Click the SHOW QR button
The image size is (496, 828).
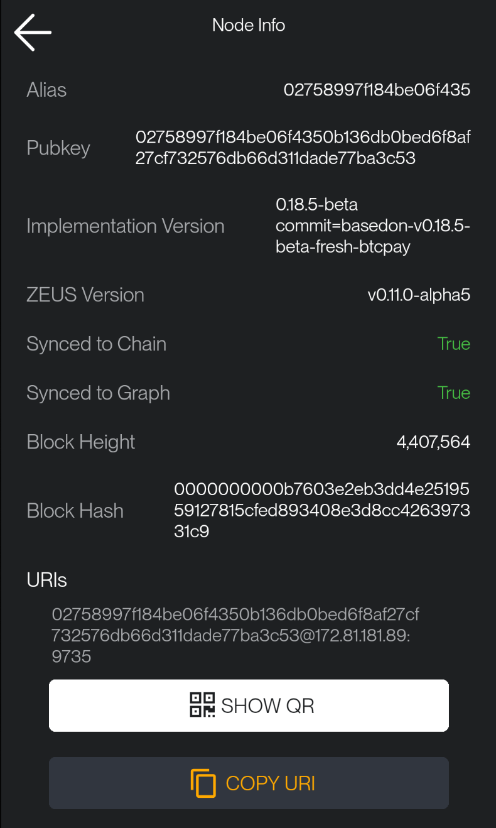pyautogui.click(x=249, y=705)
